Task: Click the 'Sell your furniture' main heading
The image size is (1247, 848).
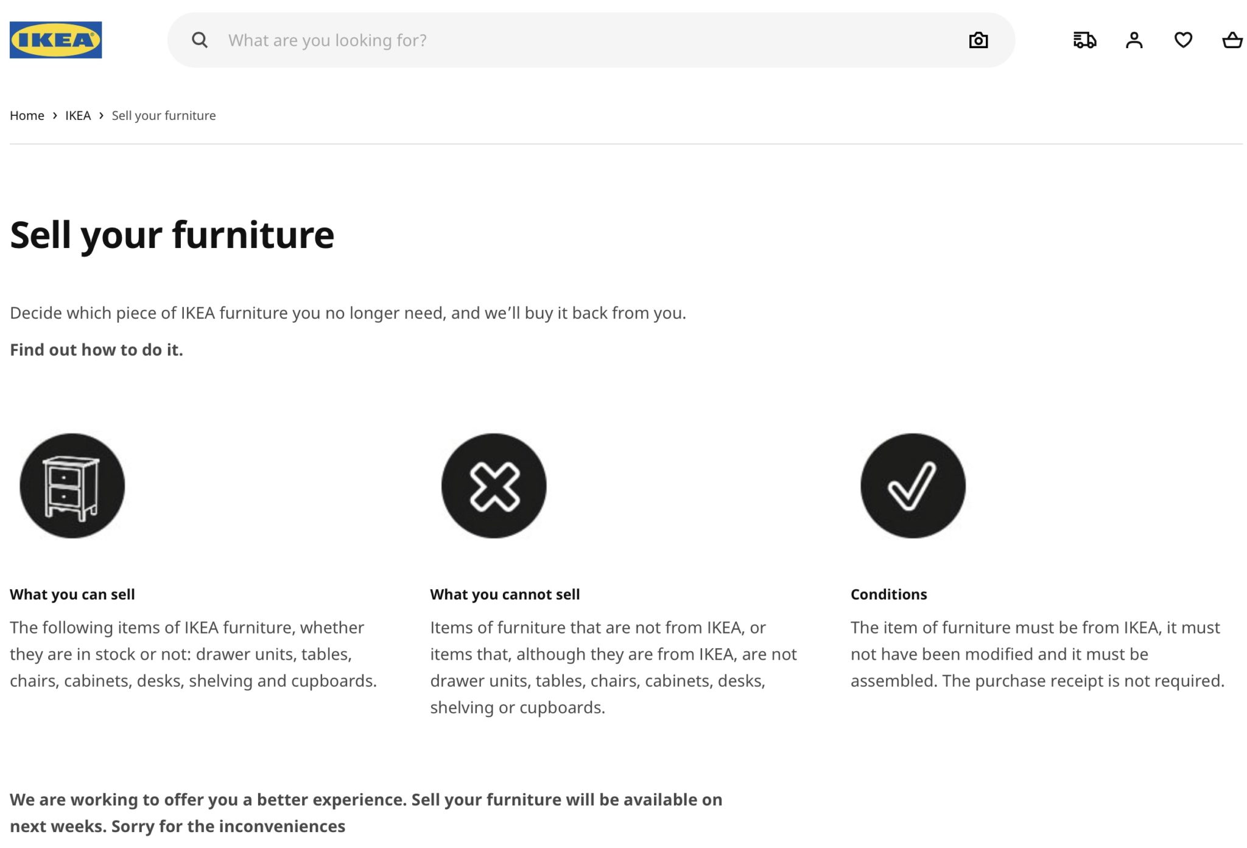Action: point(172,235)
